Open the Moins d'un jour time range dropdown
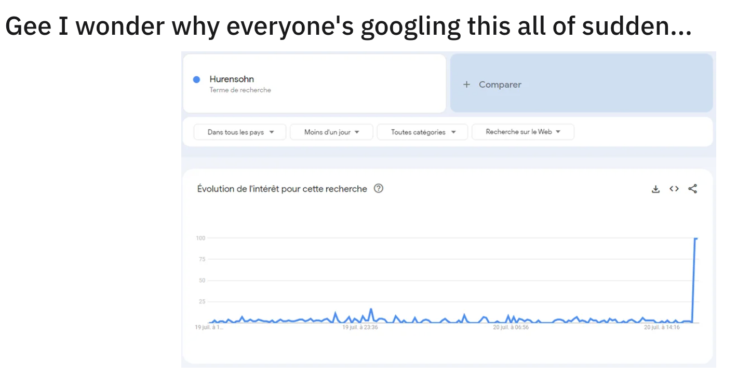 point(331,132)
